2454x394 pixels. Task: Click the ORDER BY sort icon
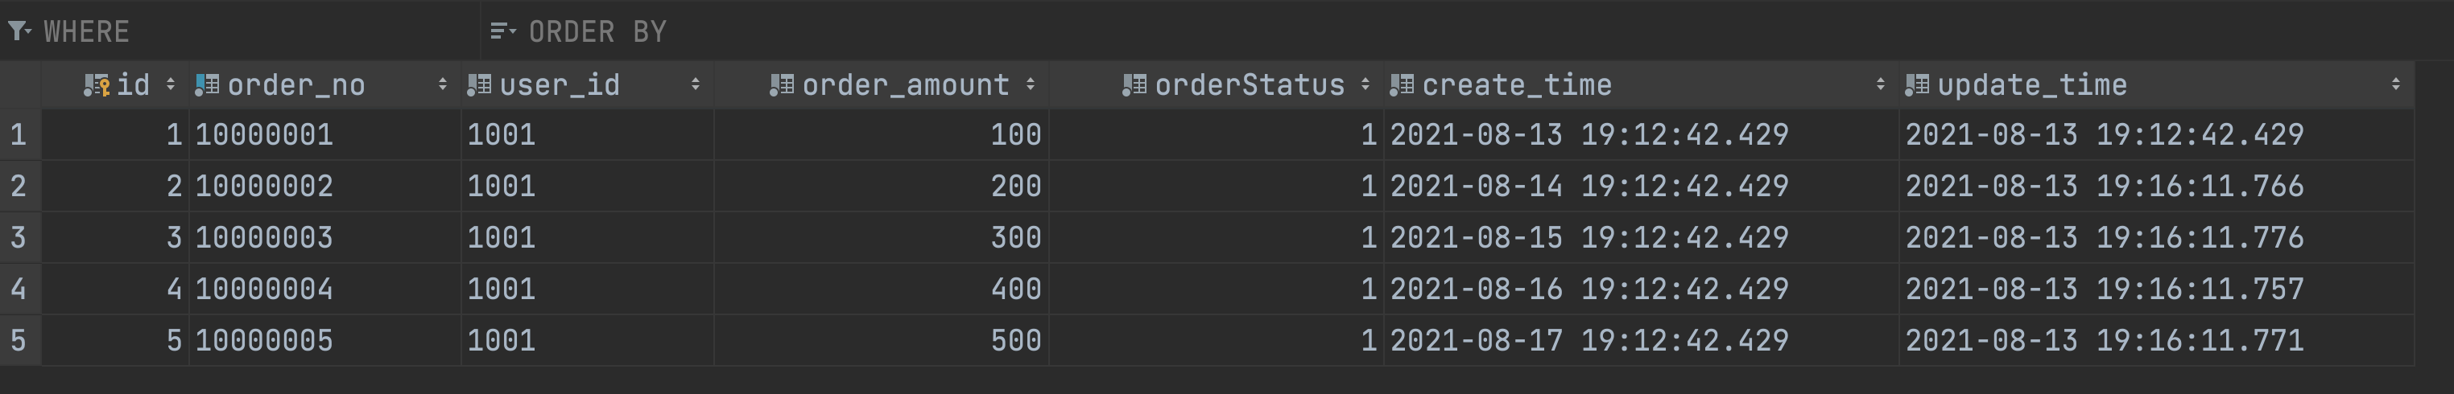503,32
